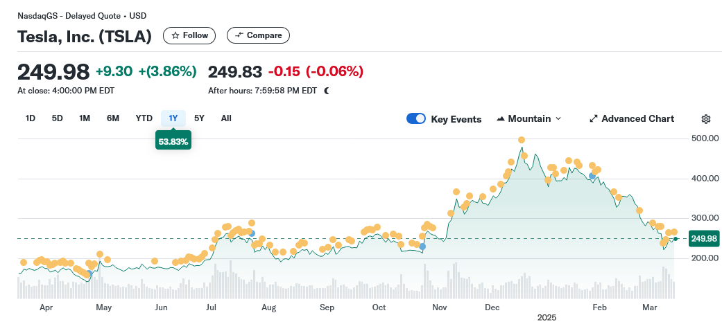
Task: Click the 2025 year label on axis
Action: pyautogui.click(x=547, y=318)
